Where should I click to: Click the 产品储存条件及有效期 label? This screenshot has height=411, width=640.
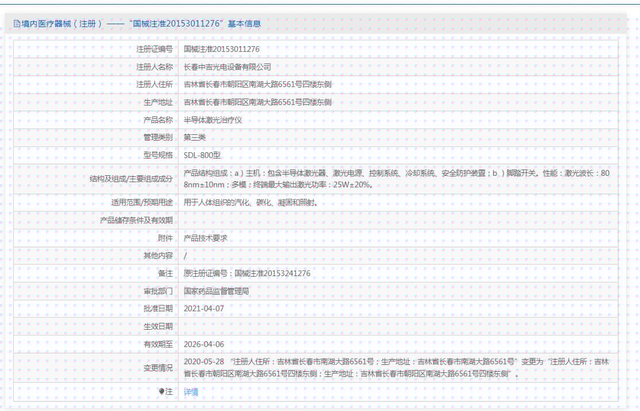(x=137, y=221)
